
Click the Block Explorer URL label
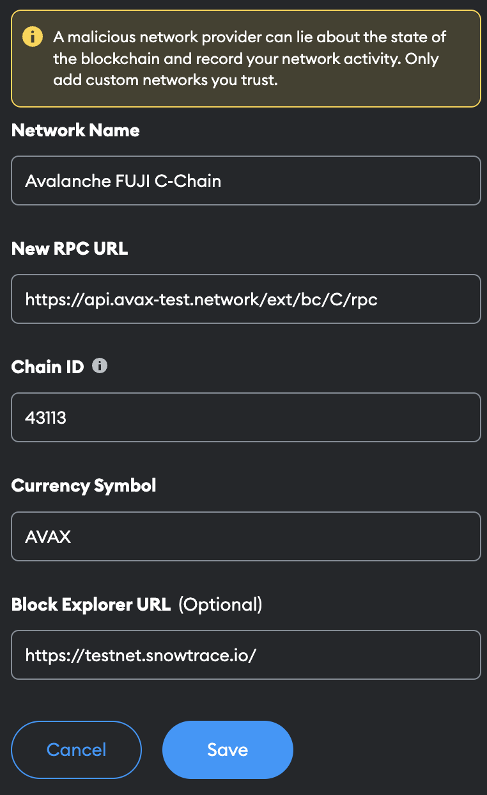pyautogui.click(x=91, y=604)
